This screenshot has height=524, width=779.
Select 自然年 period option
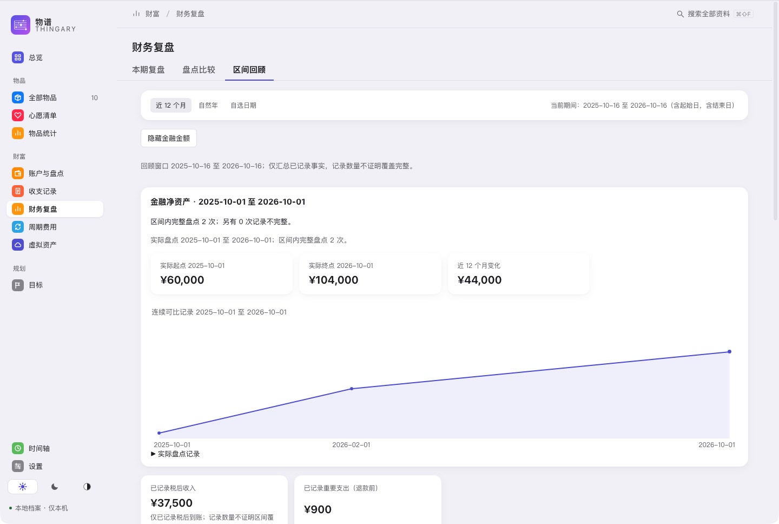[x=208, y=106]
